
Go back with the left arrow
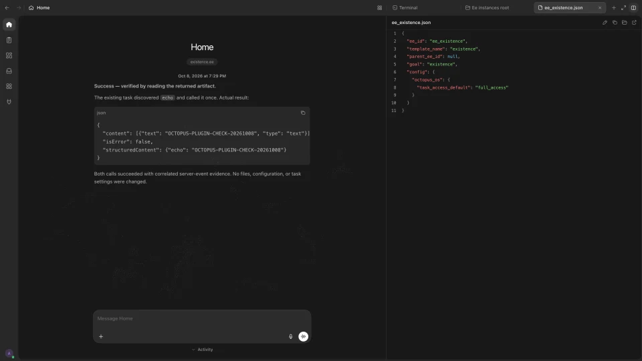tap(7, 8)
